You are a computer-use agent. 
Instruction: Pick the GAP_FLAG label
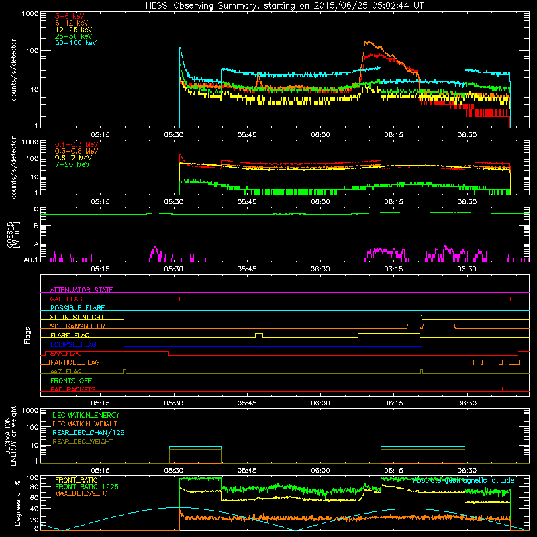(x=66, y=299)
